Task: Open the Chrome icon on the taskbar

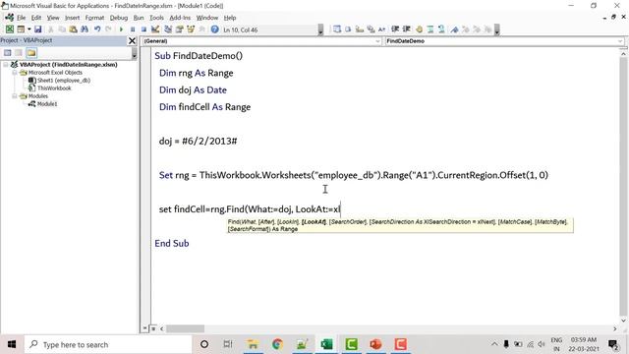Action: (x=277, y=344)
